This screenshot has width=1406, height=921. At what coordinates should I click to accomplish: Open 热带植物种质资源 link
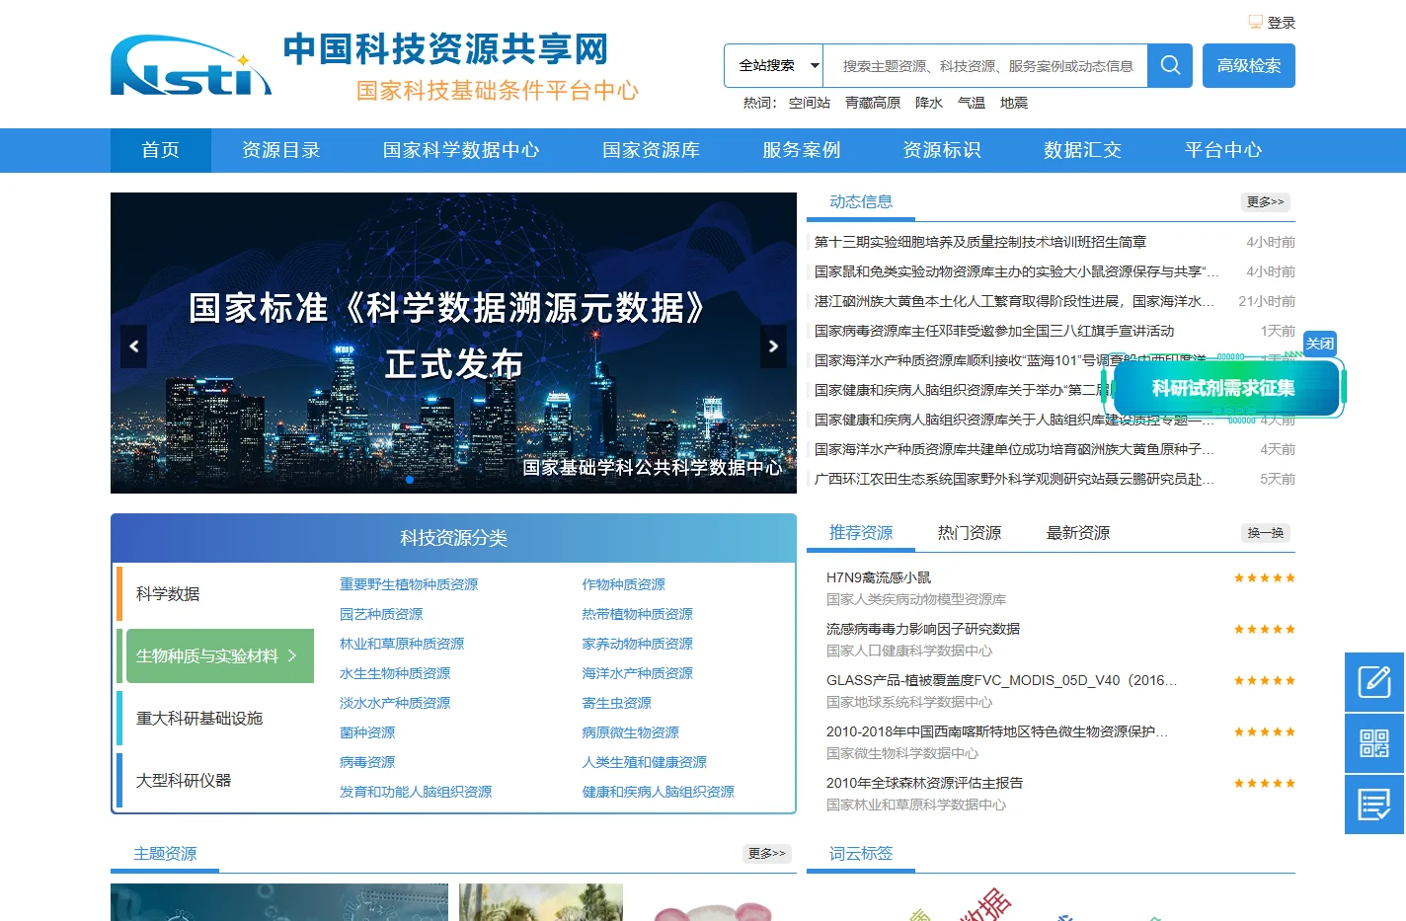pos(638,614)
